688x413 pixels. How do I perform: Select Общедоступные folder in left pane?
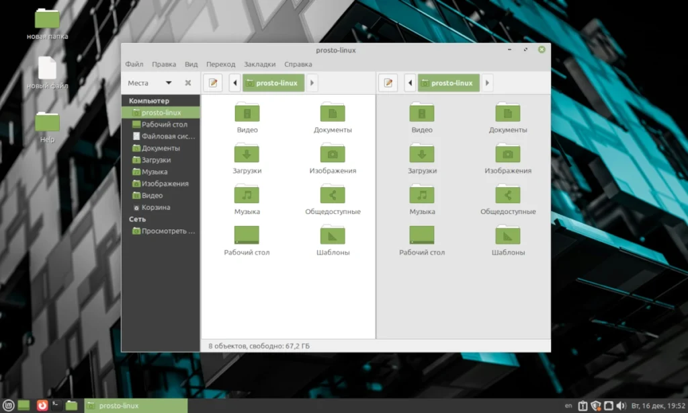[333, 200]
